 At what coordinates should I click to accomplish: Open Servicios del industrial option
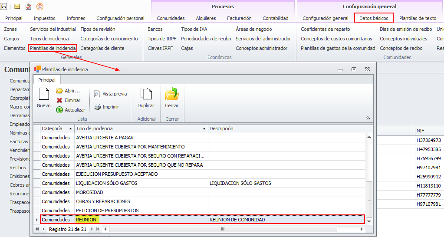coord(53,29)
